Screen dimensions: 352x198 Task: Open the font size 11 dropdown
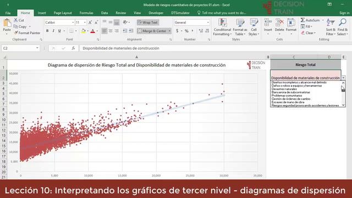pyautogui.click(x=85, y=23)
